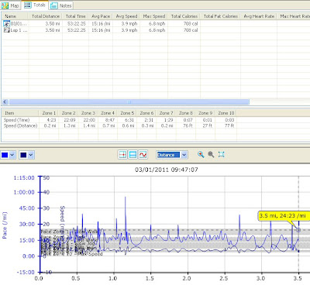Select the Totals tab
Screen dimensions: 310x285
35,5
